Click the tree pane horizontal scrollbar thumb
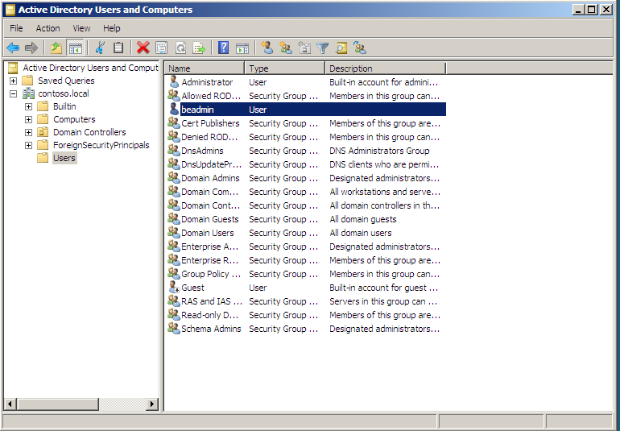Viewport: 620px width, 431px height. coord(58,404)
